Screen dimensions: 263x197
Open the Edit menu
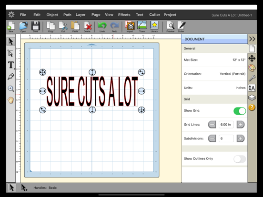click(37, 15)
